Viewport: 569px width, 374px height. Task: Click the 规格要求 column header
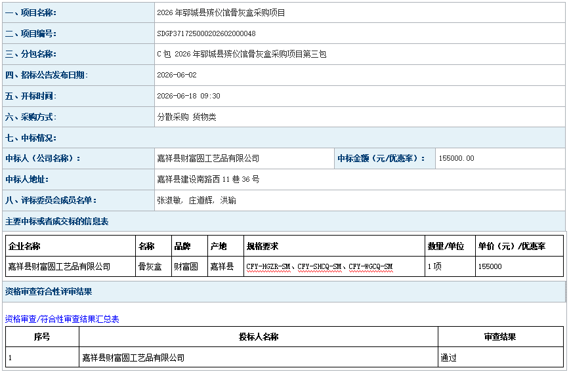point(263,246)
